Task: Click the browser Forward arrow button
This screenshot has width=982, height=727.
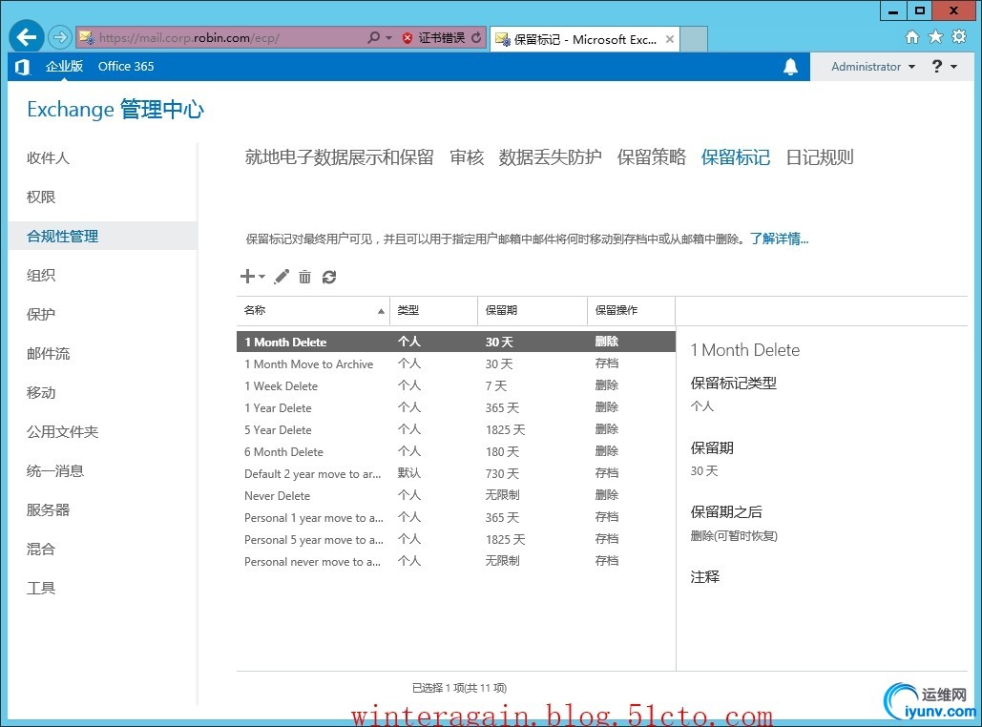Action: [60, 37]
